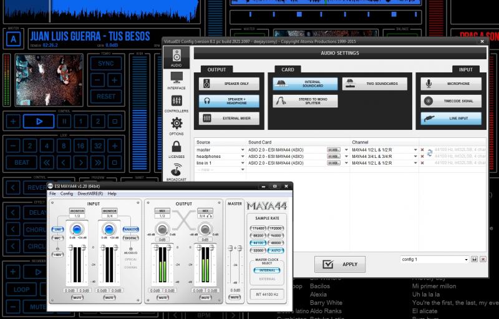Open the DirectWIRE(R) menu
Viewport: 499px width, 319px height.
tap(90, 194)
